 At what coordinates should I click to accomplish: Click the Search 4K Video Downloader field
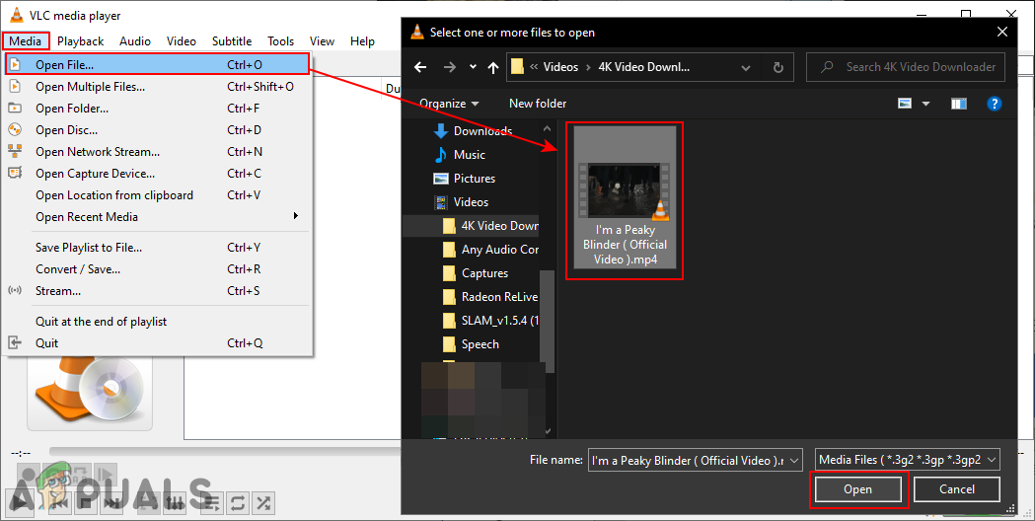point(906,67)
